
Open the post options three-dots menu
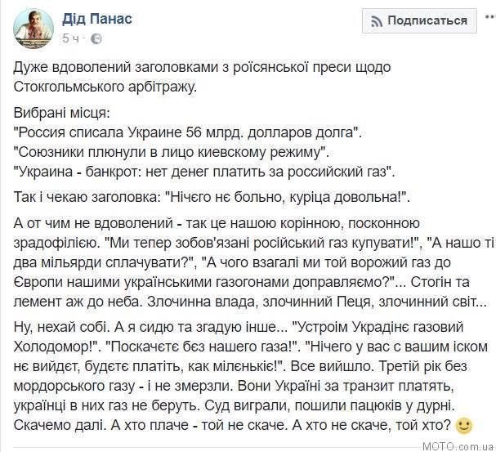[x=490, y=17]
